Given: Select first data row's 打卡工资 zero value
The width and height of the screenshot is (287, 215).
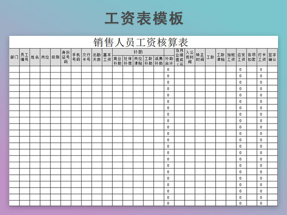Looking at the screenshot, I should coord(261,69).
